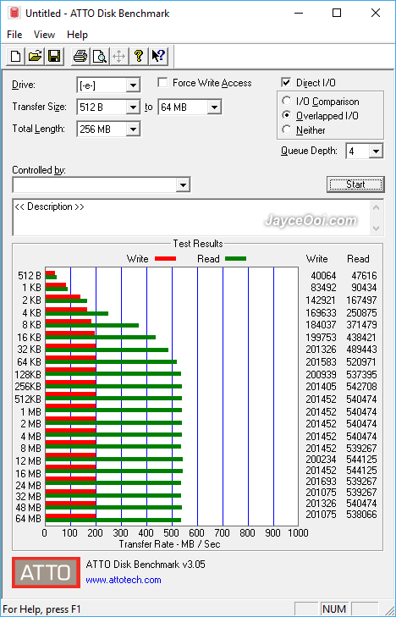Click the 512 B row read value 47616
The height and width of the screenshot is (617, 396).
(x=364, y=276)
